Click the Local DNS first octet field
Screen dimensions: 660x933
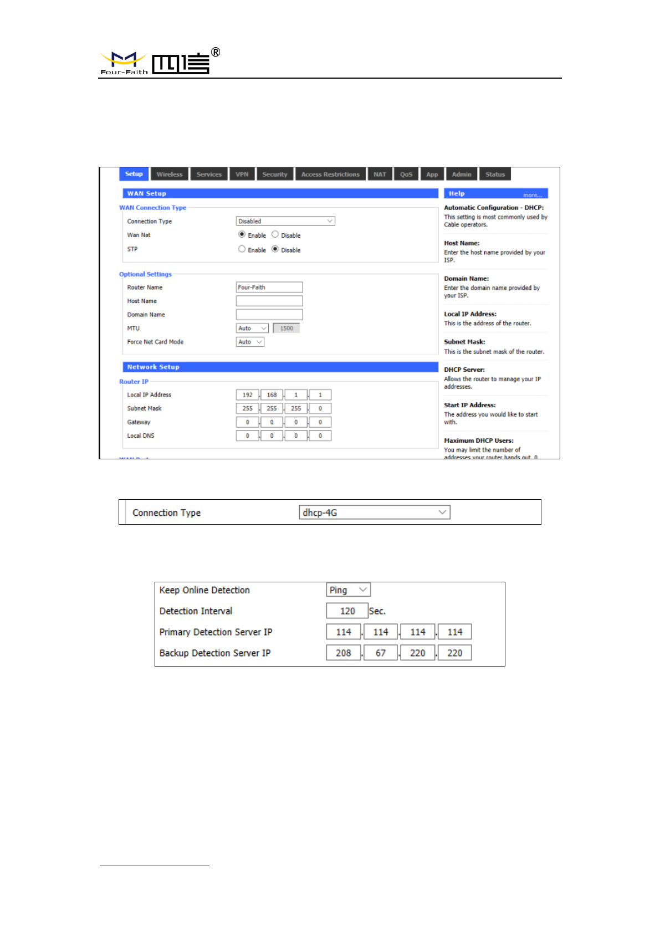tap(248, 435)
